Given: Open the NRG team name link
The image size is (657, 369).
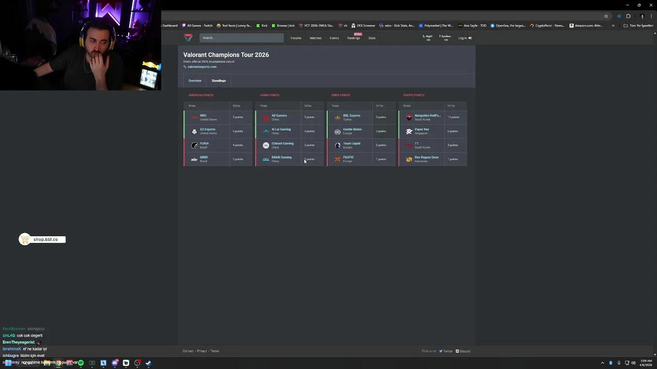Looking at the screenshot, I should point(203,115).
